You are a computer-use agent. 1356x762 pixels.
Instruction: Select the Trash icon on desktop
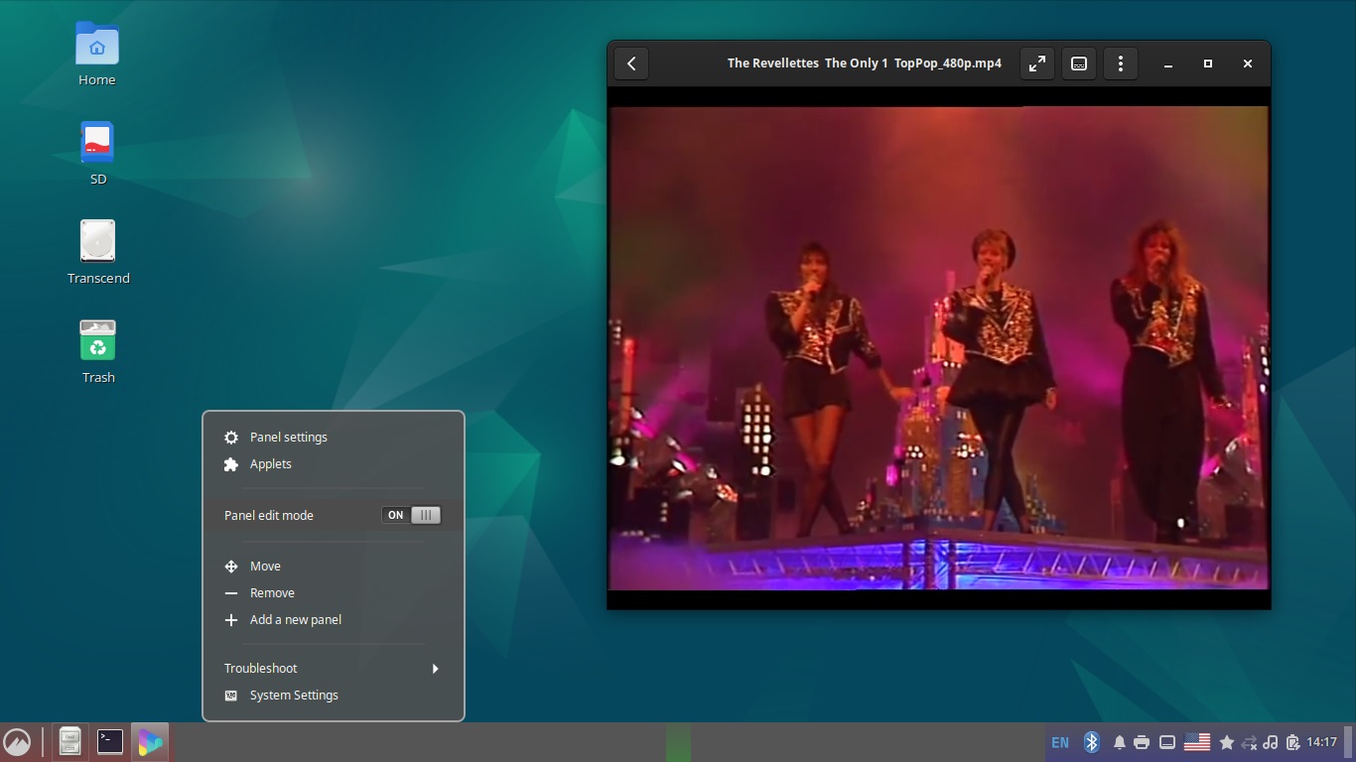point(97,352)
